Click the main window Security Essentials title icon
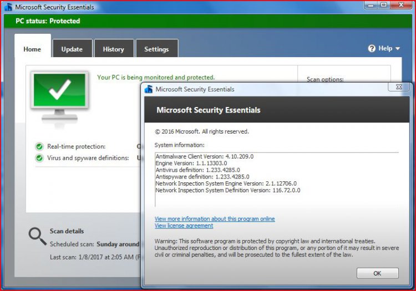This screenshot has height=291, width=416. [x=8, y=7]
